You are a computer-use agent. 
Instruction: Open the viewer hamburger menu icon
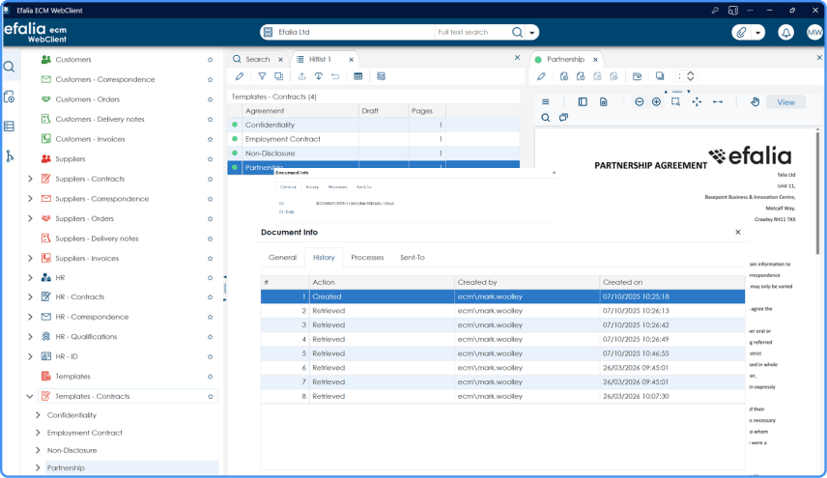tap(545, 101)
